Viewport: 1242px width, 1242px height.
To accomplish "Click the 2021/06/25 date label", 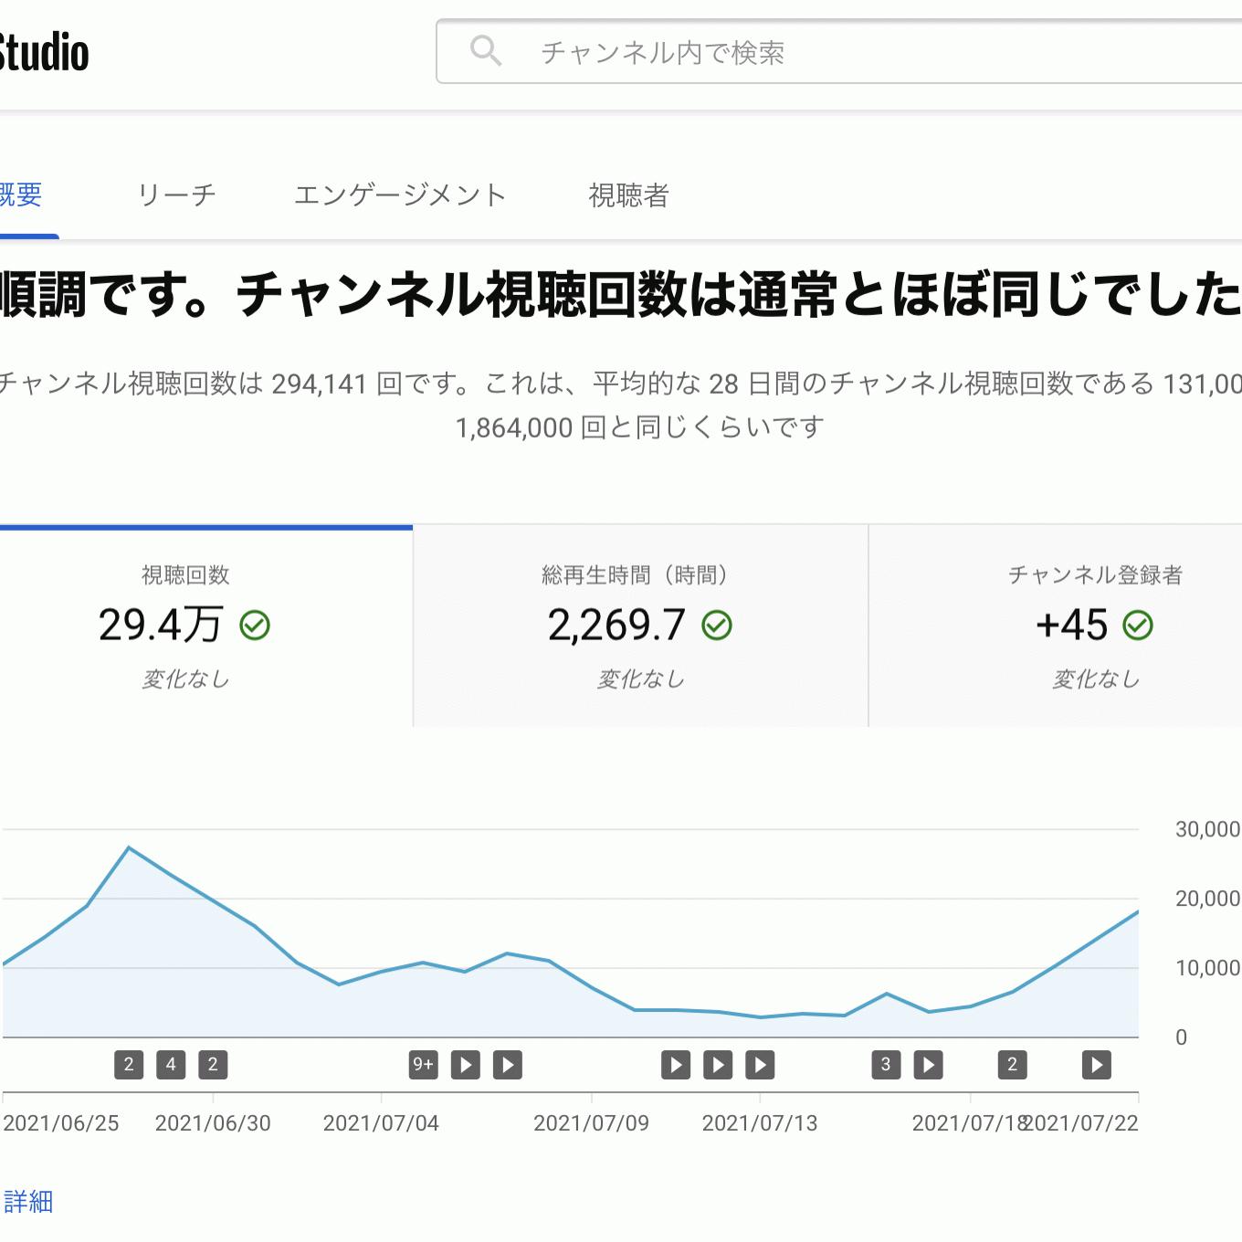I will (x=61, y=1123).
